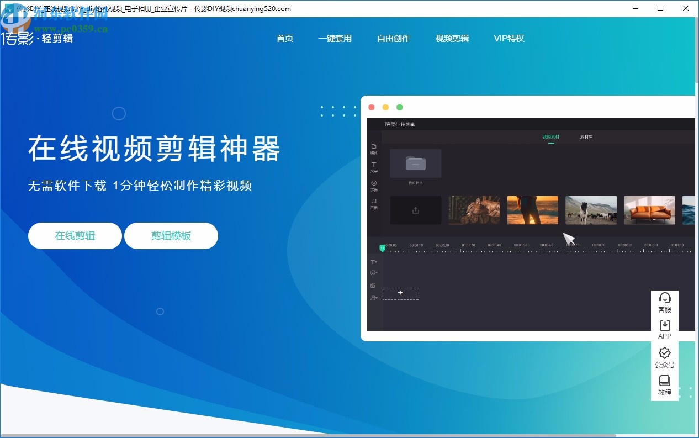Expand the sticker track dropdown arrow
This screenshot has height=438, width=699.
pyautogui.click(x=378, y=272)
